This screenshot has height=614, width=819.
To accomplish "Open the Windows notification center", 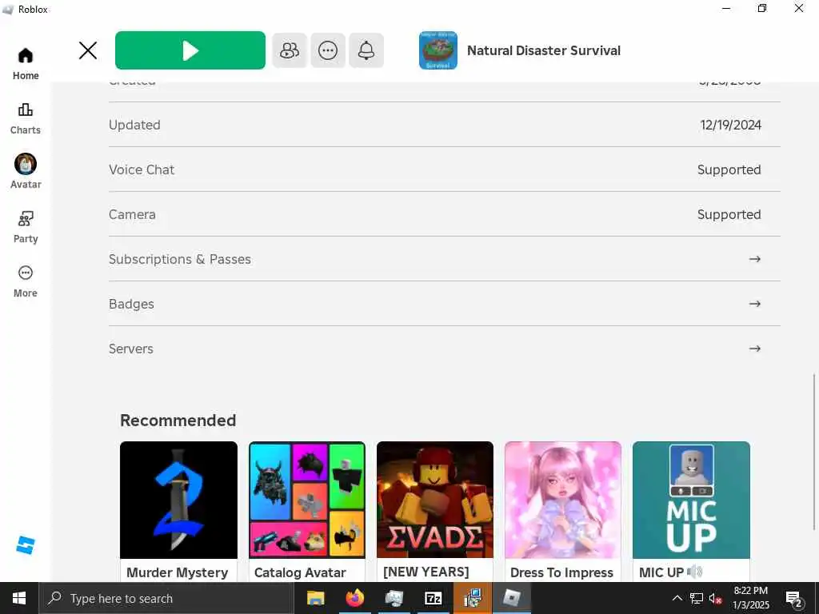I will [793, 599].
